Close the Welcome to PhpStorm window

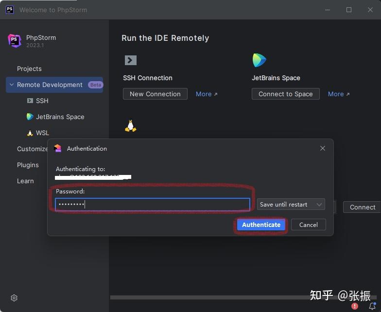370,10
